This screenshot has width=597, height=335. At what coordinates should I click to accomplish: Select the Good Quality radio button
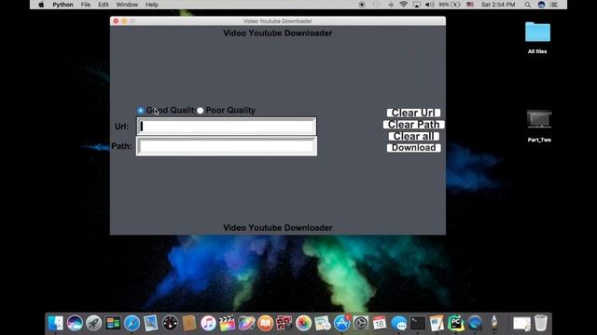(141, 110)
